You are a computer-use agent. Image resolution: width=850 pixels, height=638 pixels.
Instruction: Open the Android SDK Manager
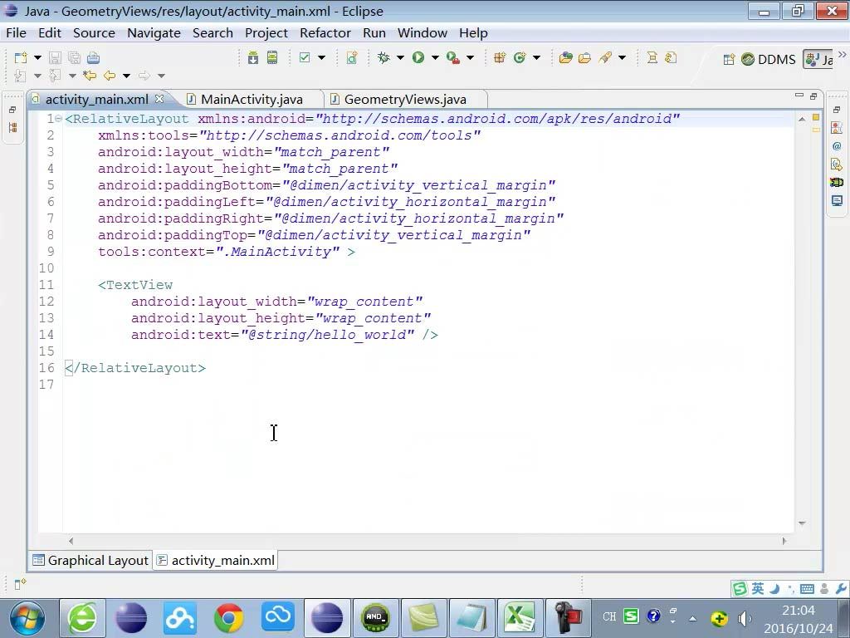[253, 57]
